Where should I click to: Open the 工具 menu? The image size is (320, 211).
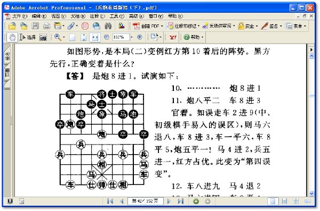[117, 16]
